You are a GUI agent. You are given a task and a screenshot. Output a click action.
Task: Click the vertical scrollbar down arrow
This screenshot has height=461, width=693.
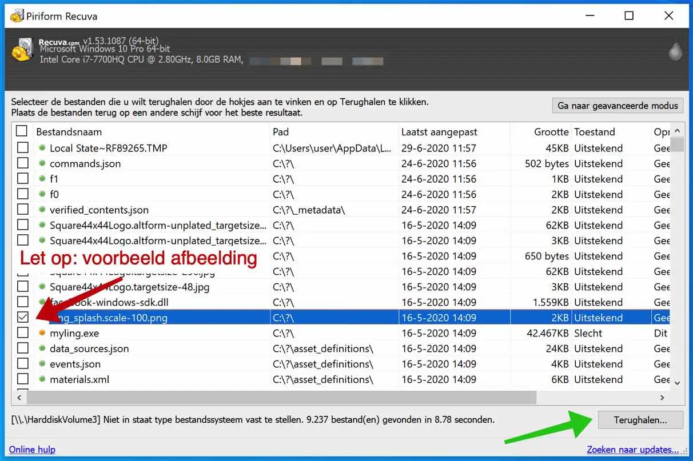[x=678, y=383]
